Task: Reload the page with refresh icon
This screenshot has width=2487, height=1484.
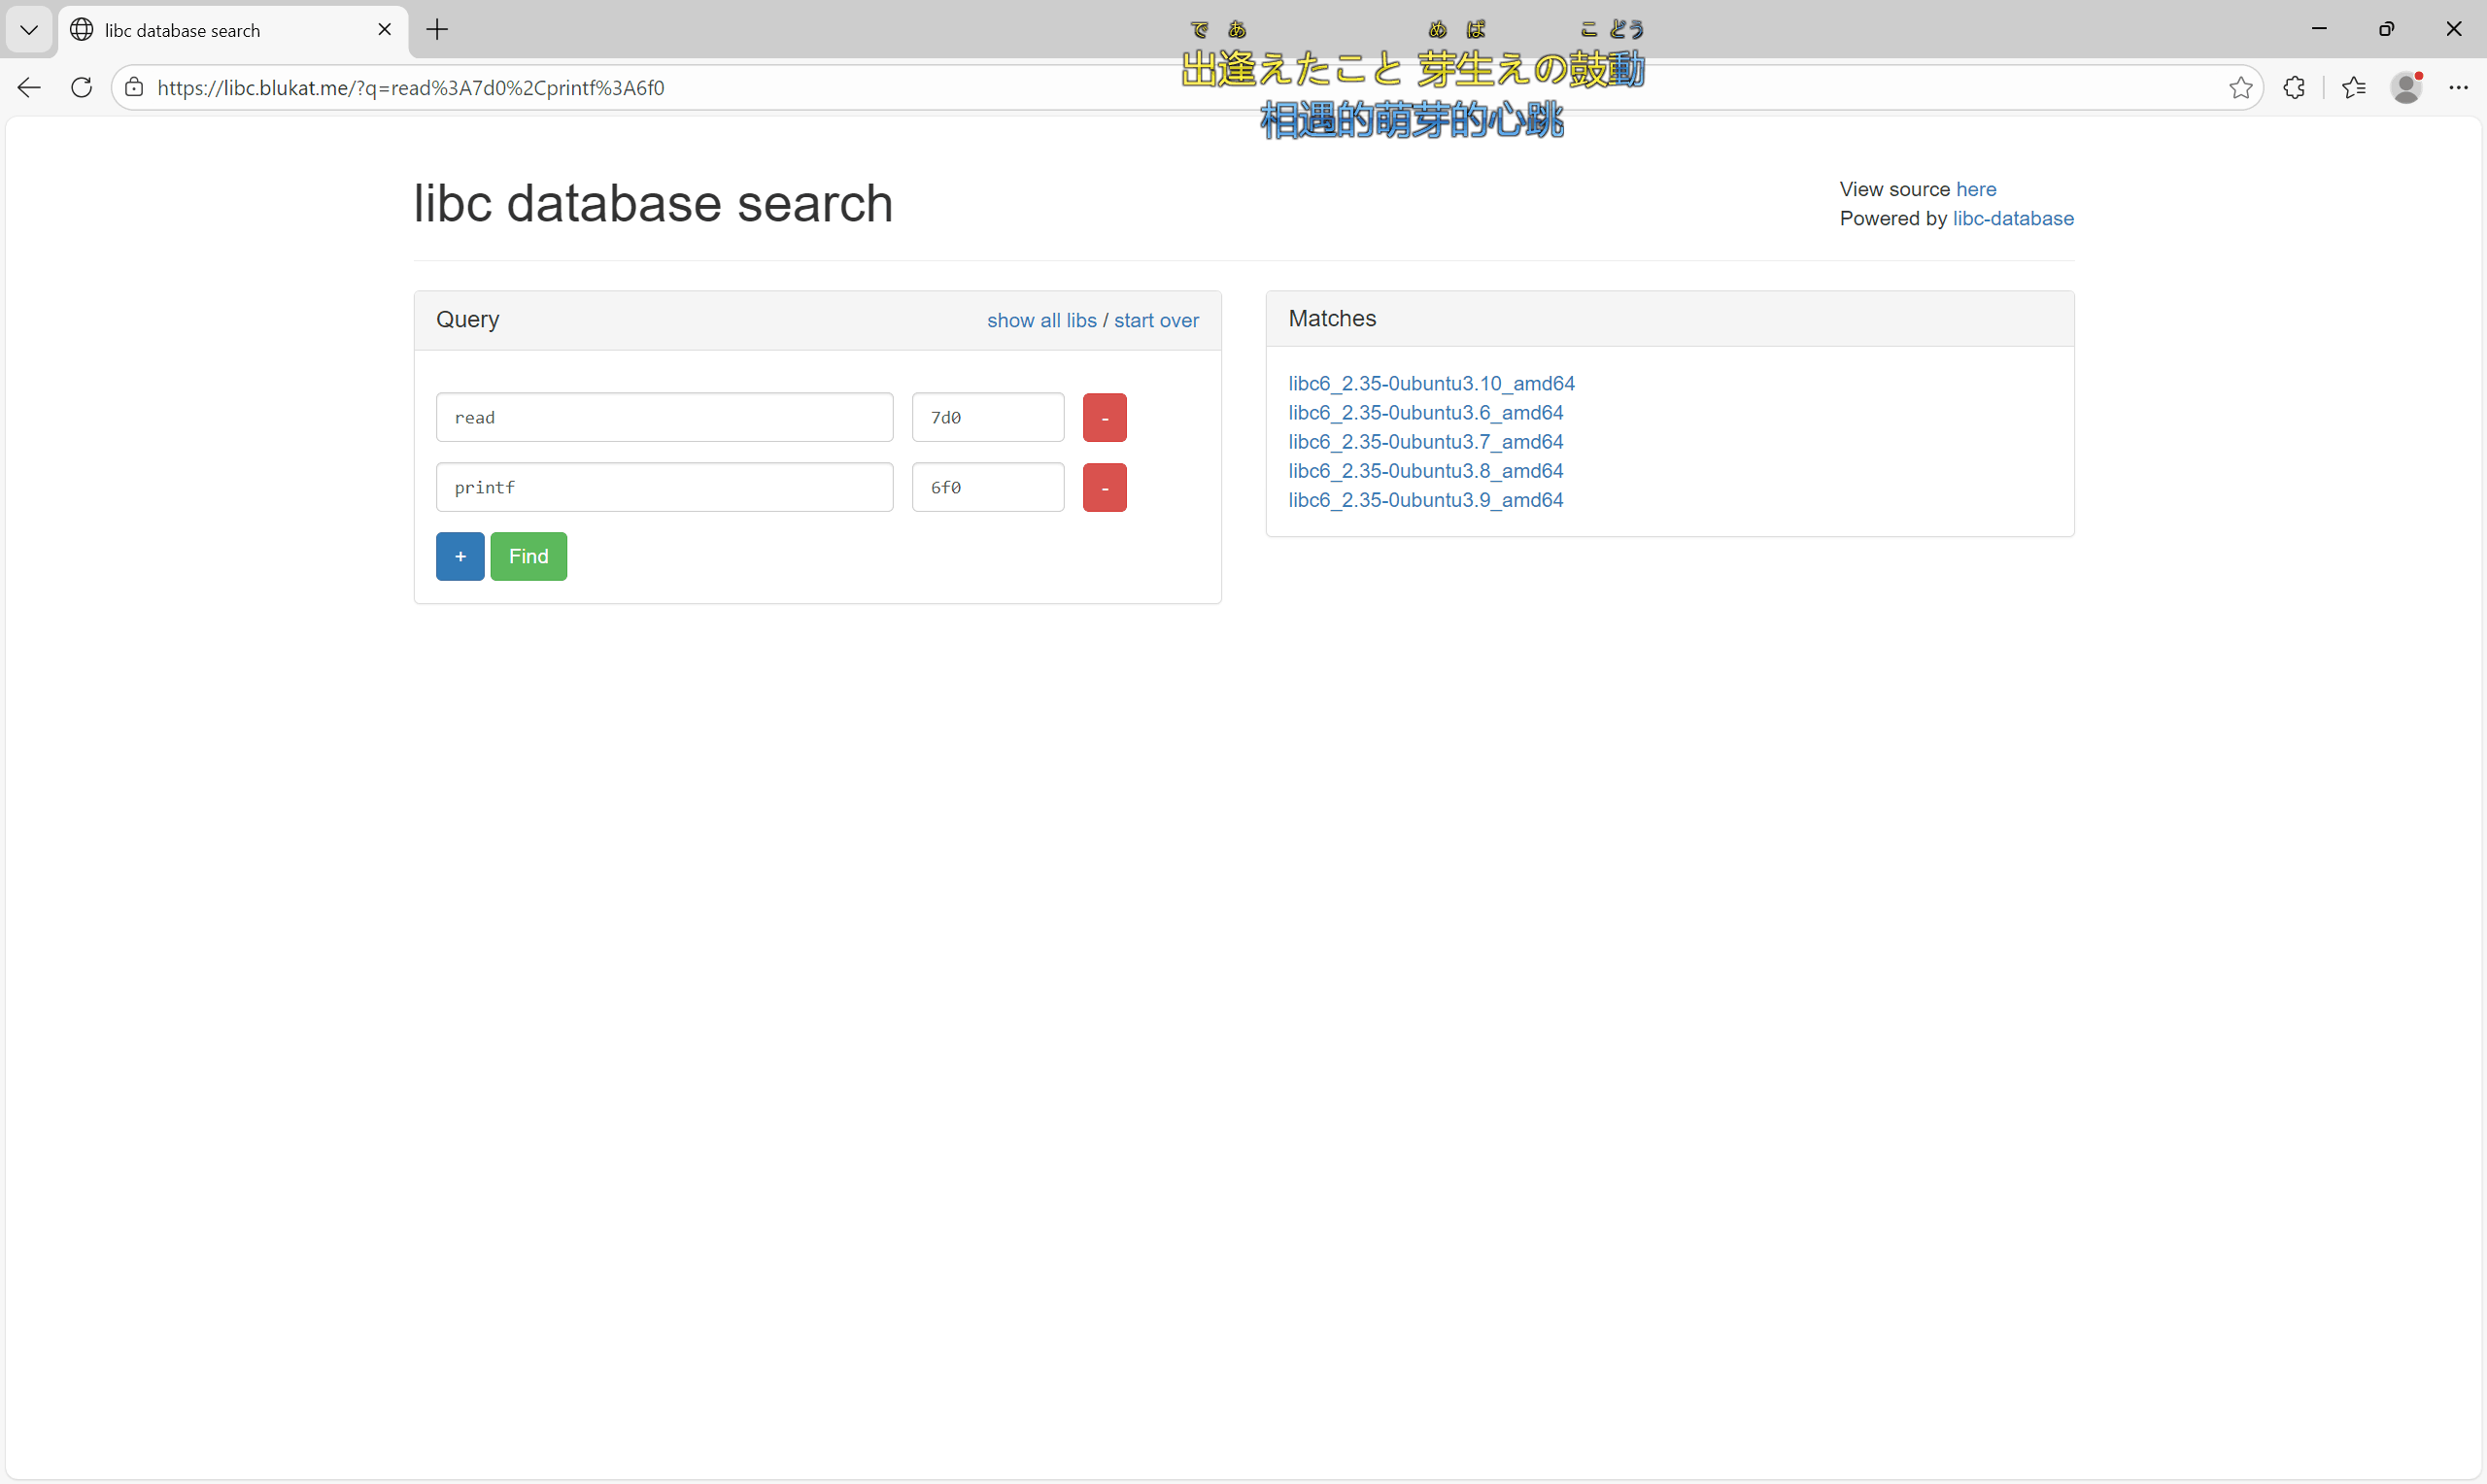Action: [82, 88]
